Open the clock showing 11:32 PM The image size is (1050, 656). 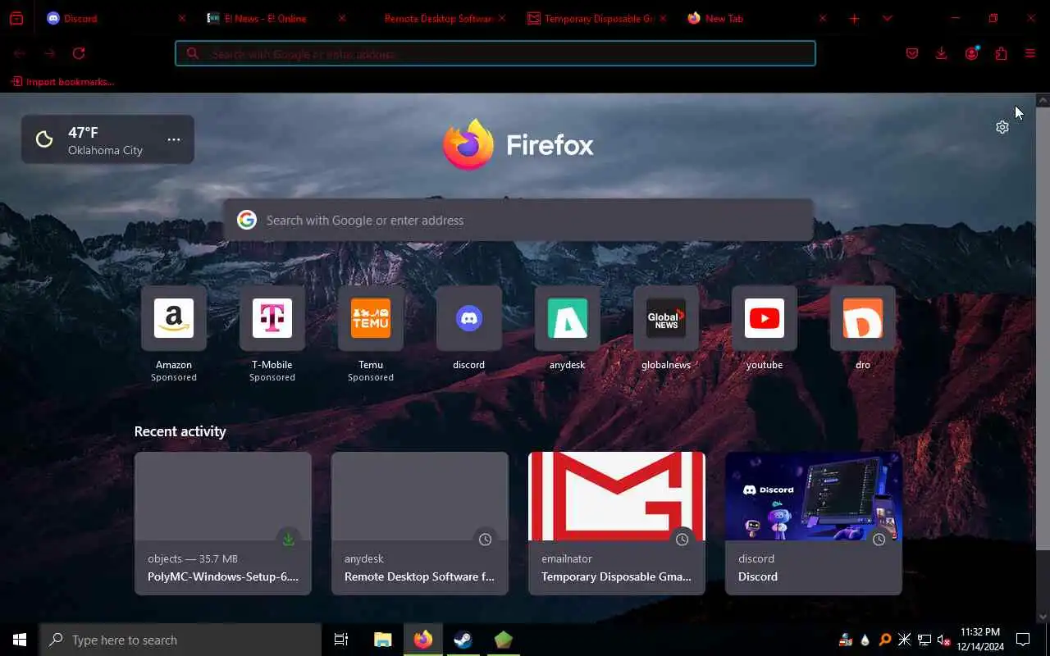(x=980, y=640)
